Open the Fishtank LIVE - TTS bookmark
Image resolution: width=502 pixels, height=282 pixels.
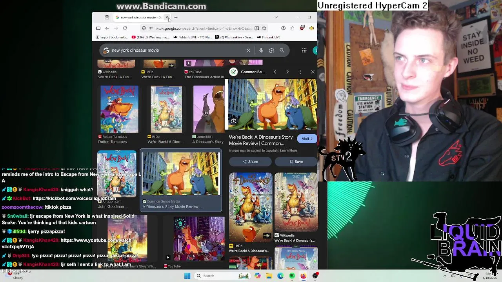pos(192,37)
